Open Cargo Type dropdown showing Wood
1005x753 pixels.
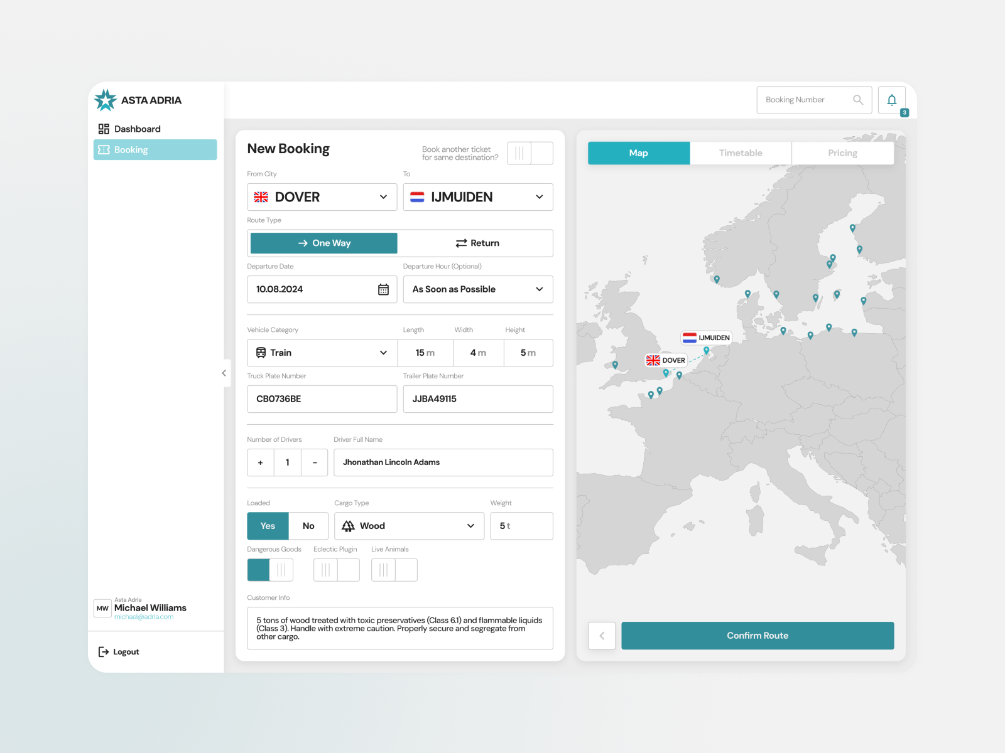[x=409, y=526]
